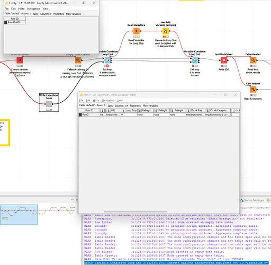Open Hilite menu in Empty Table Creator window

[21, 8]
